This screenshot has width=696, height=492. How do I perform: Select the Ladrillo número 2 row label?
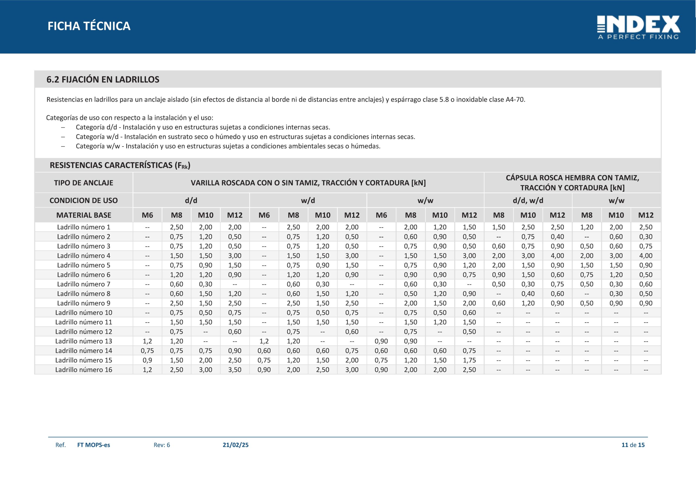point(84,237)
